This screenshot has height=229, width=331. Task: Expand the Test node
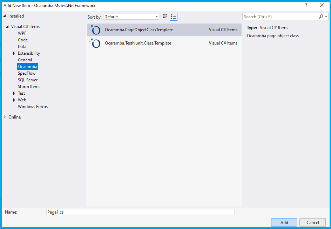[14, 93]
